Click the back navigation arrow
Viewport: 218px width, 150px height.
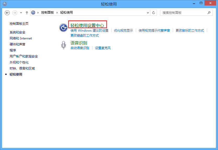point(7,13)
